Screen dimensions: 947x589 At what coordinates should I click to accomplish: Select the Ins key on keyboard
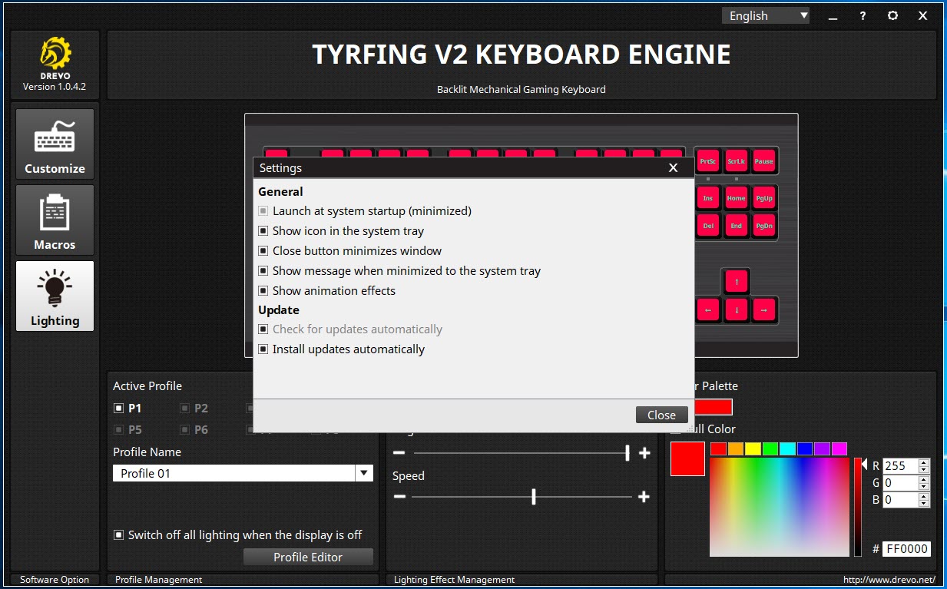708,198
